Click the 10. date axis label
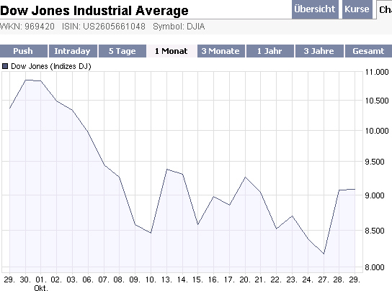This screenshot has width=392, height=291. click(x=151, y=280)
